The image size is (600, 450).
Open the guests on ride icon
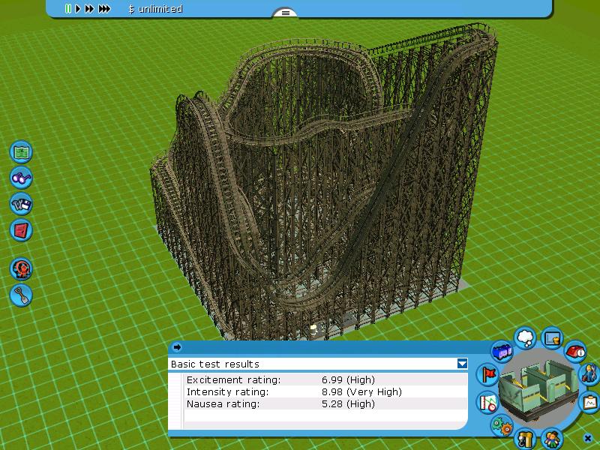(x=552, y=439)
